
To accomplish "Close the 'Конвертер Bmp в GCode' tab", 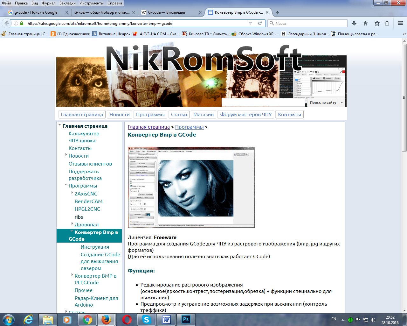I will [267, 12].
